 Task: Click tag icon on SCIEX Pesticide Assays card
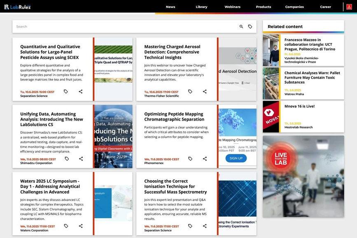click(66, 91)
